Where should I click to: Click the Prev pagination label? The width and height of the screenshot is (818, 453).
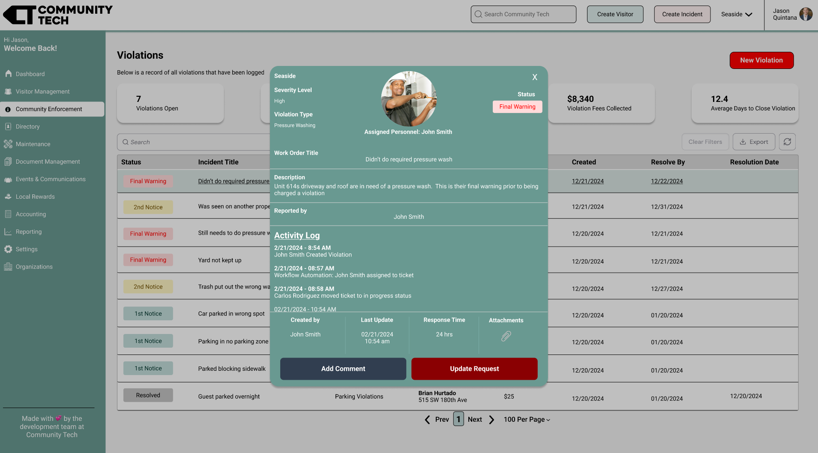coord(442,420)
